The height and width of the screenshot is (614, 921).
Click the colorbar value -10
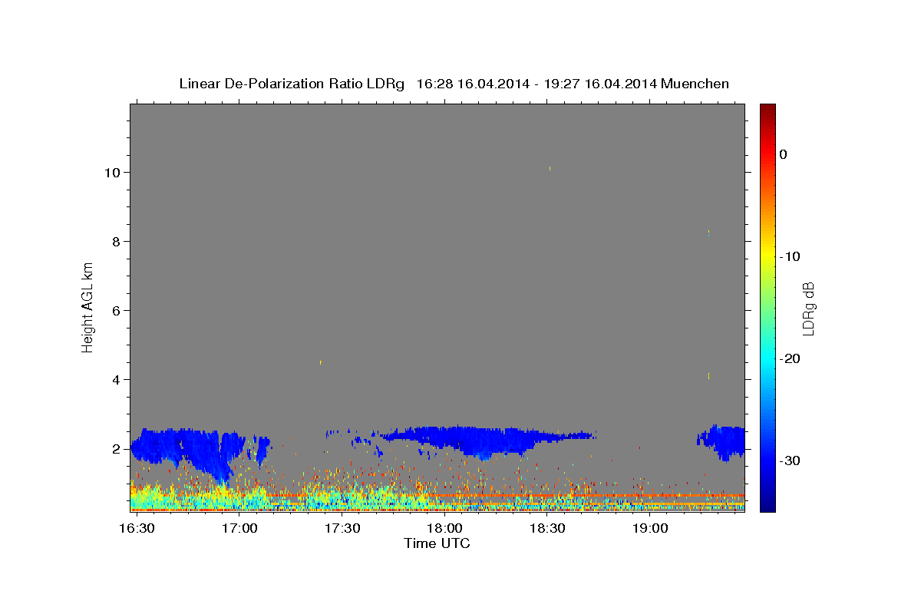[790, 256]
